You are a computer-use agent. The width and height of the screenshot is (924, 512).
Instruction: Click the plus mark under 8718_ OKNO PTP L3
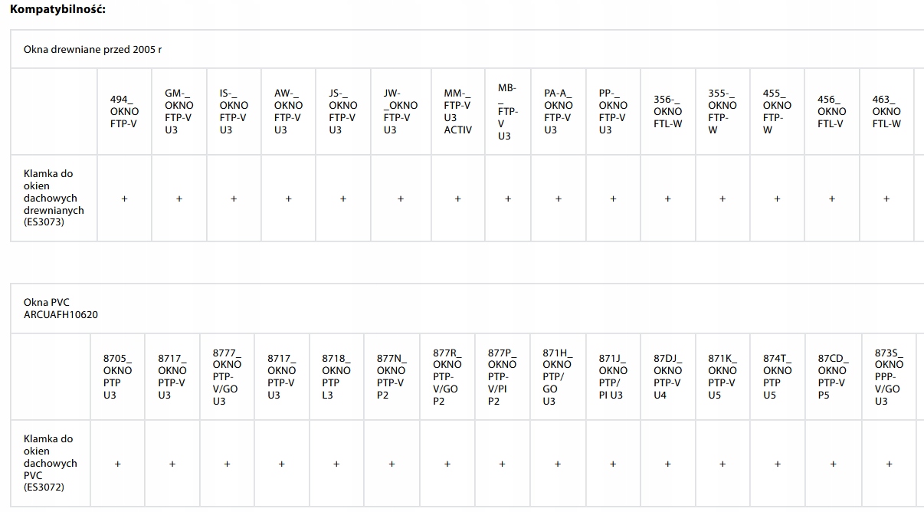point(336,464)
